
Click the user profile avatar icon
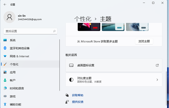tap(9, 17)
